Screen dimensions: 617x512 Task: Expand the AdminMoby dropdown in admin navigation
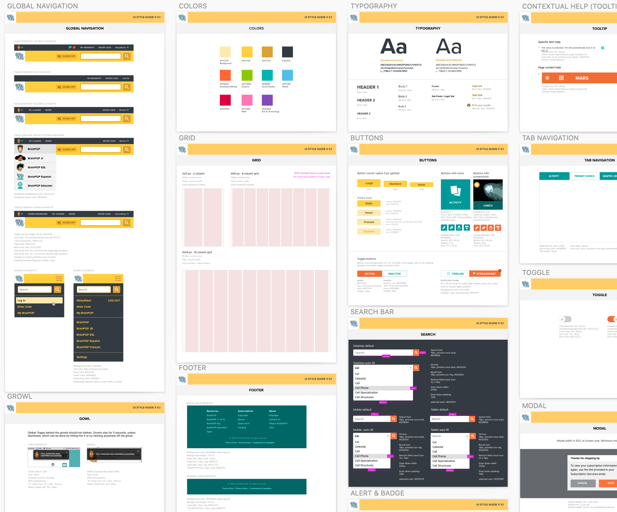[128, 214]
